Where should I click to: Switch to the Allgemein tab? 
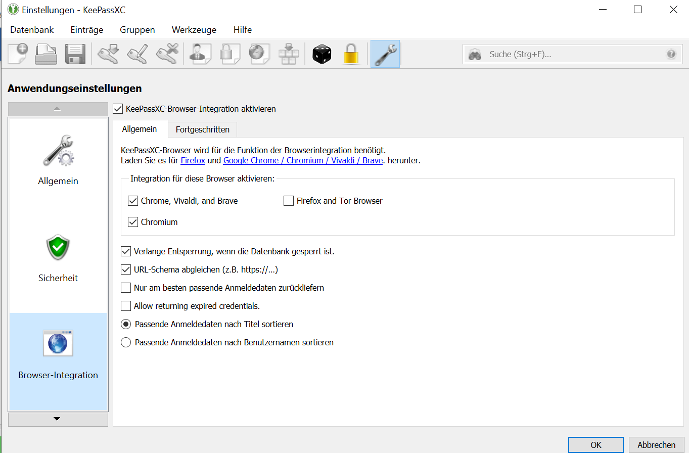pos(140,129)
